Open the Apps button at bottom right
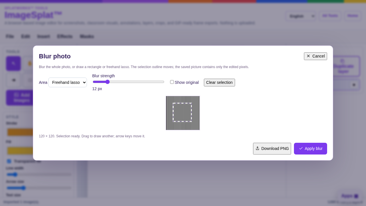 tap(350, 196)
